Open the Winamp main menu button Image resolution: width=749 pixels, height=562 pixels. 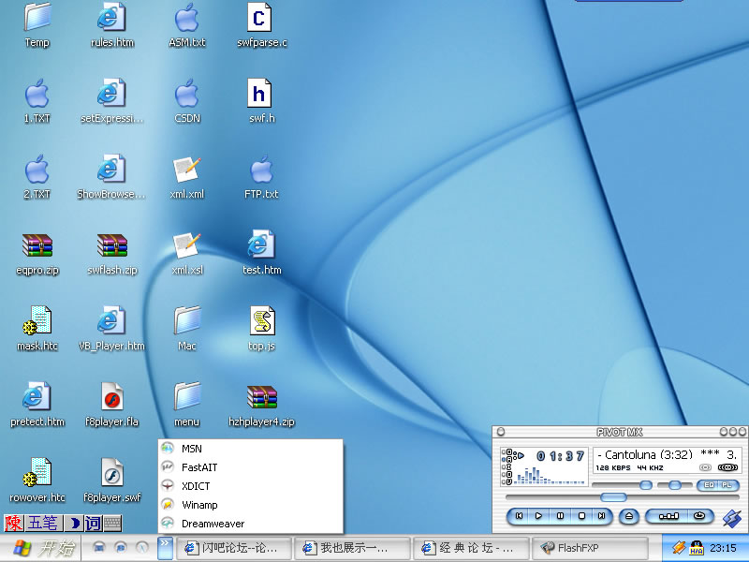[x=501, y=432]
